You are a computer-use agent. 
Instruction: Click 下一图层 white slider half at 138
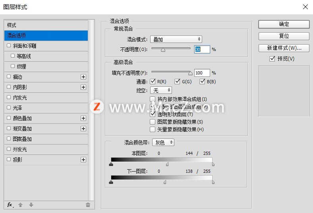click(x=165, y=182)
